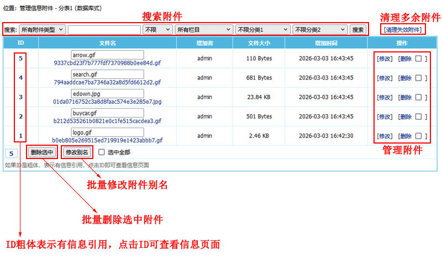Expand the 不限分类1 dropdown

tap(262, 29)
